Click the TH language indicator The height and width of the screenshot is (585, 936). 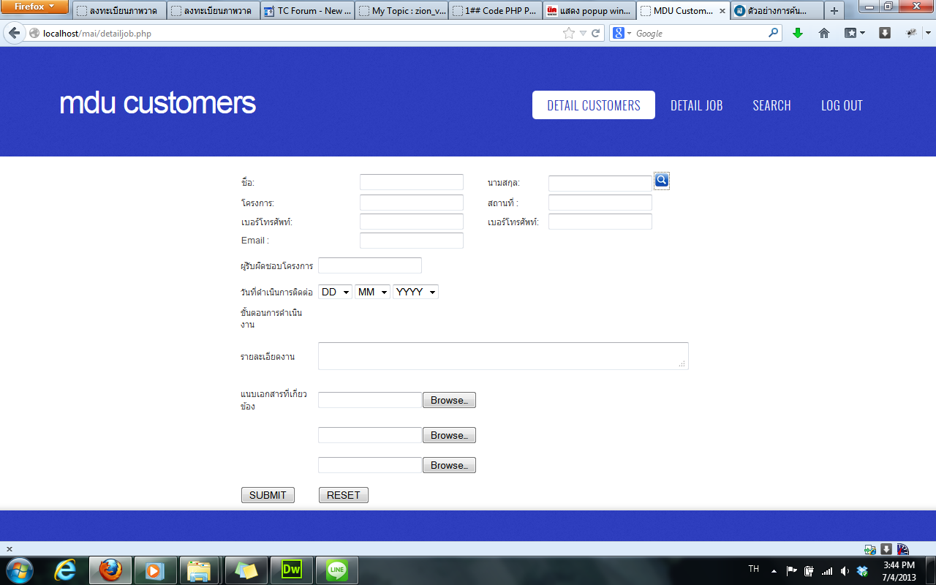pyautogui.click(x=754, y=569)
